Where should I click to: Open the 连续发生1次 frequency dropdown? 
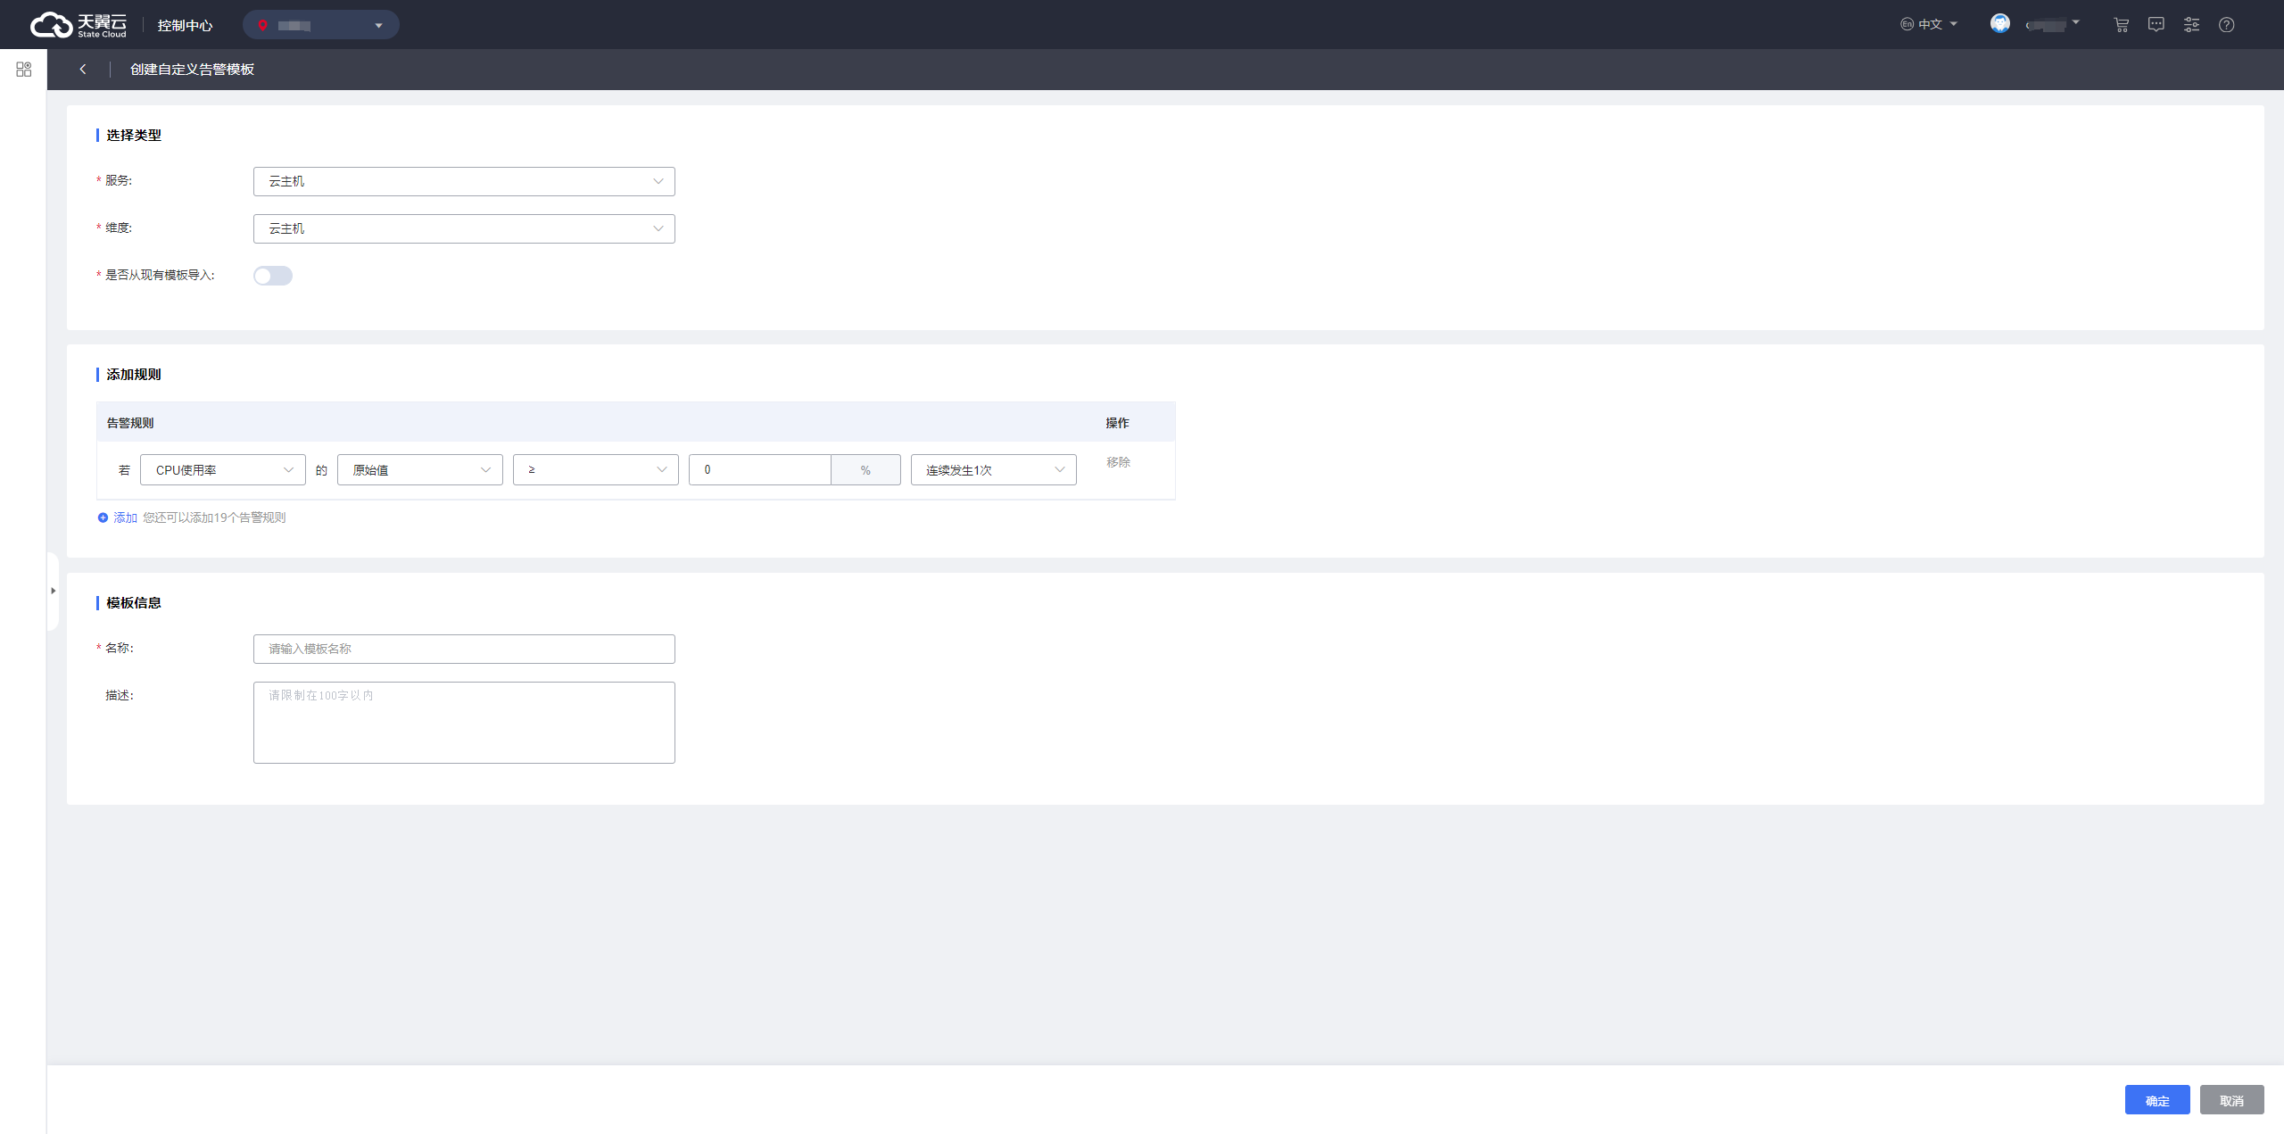(x=994, y=470)
